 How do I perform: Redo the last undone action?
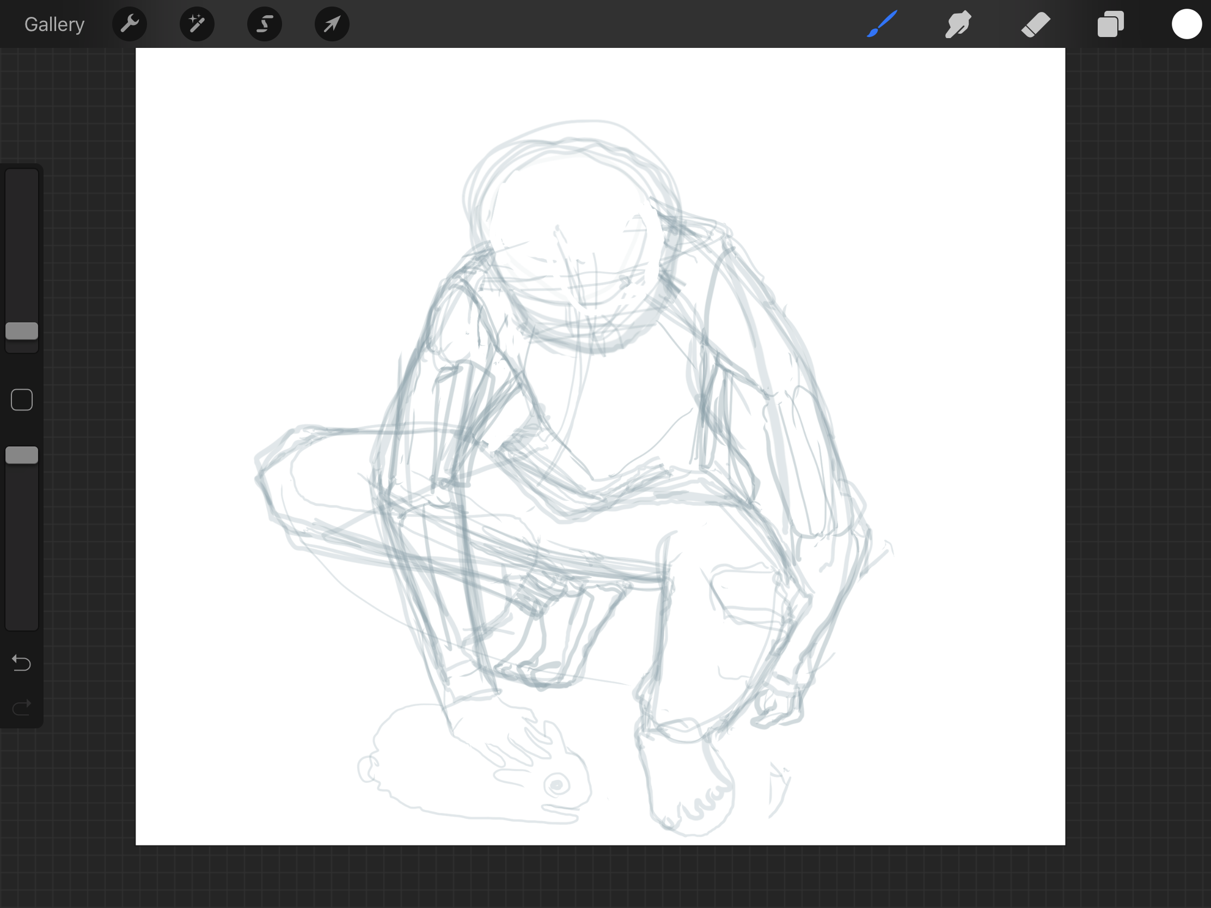coord(22,708)
